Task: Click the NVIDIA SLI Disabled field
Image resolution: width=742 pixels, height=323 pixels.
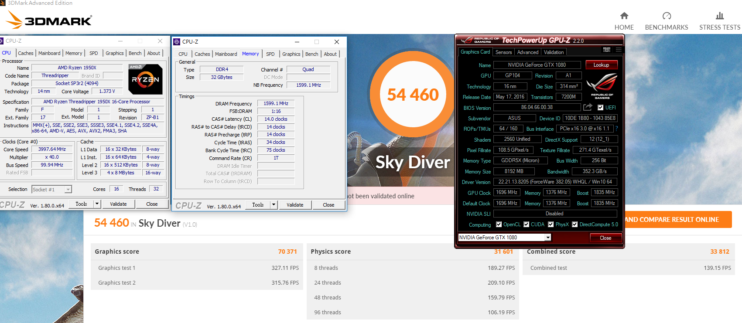Action: tap(556, 214)
